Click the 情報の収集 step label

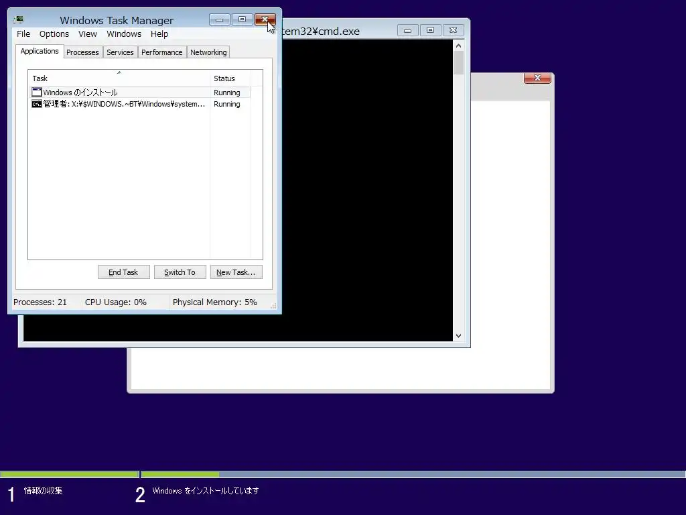pyautogui.click(x=43, y=490)
